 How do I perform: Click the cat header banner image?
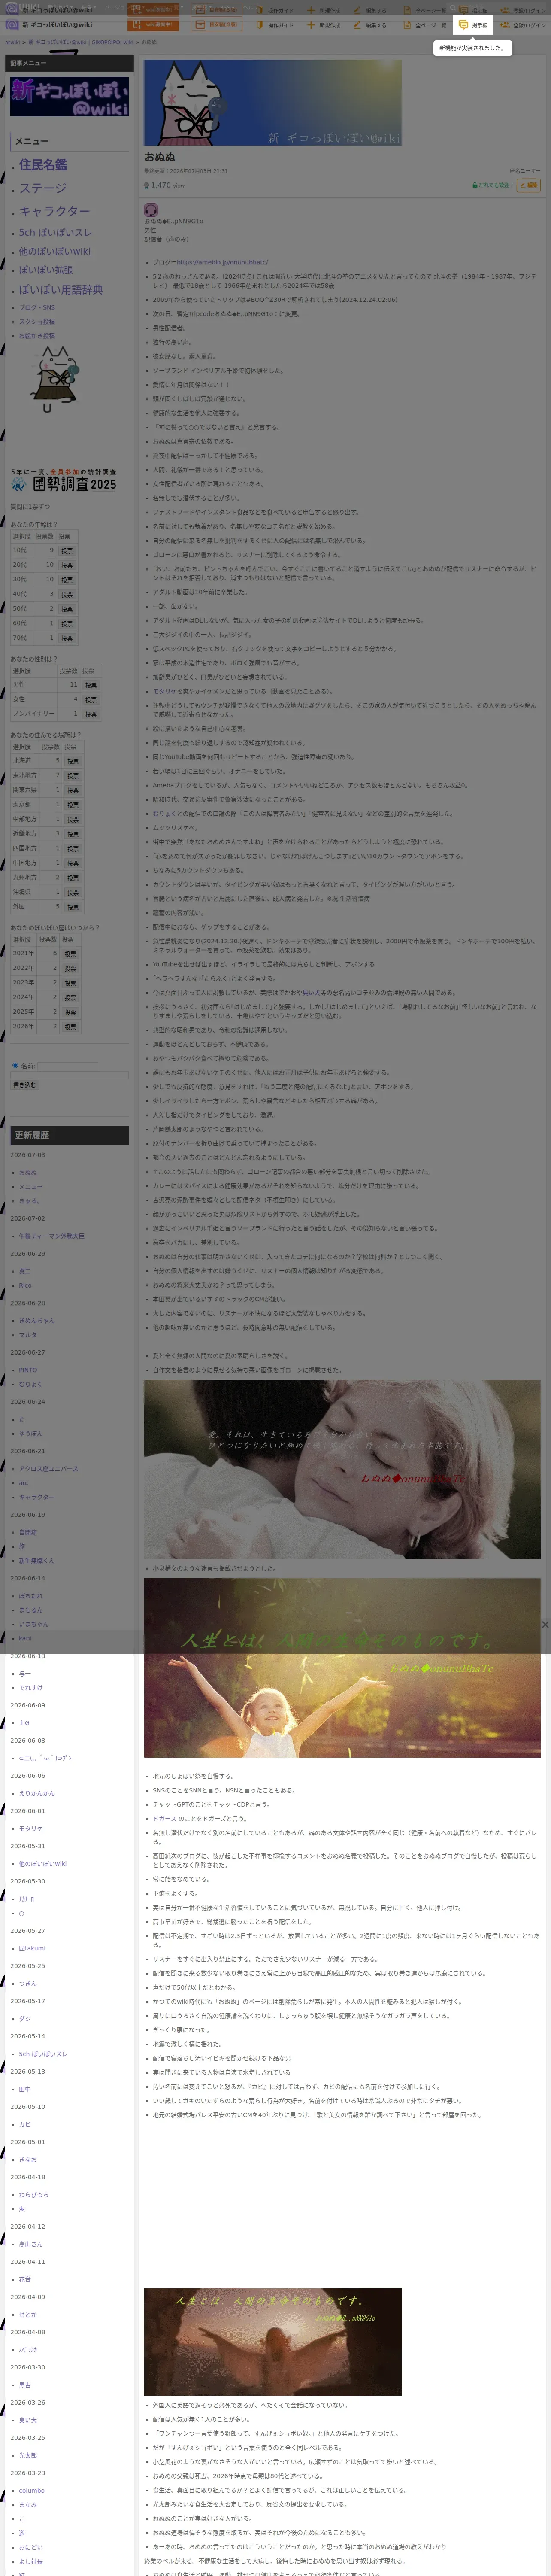pos(272,102)
